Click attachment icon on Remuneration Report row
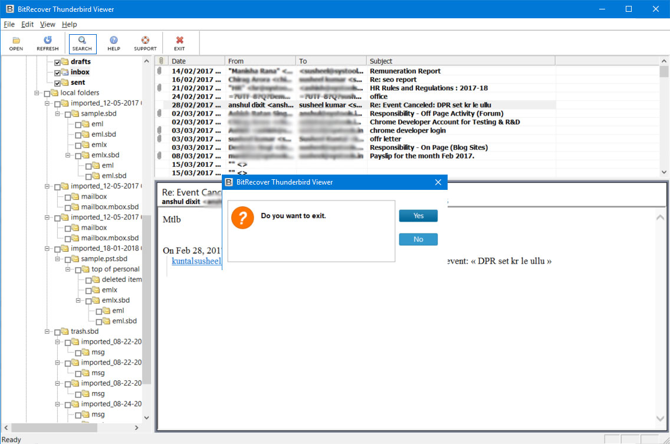The image size is (670, 444). [160, 71]
